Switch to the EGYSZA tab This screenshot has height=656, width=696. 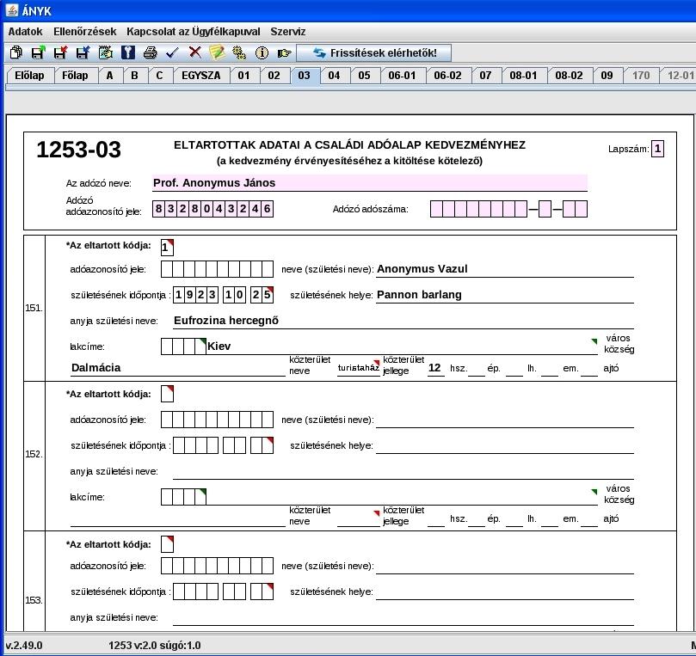(201, 76)
